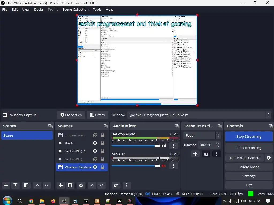Open Chrome from the Windows taskbar
The height and width of the screenshot is (205, 274).
tap(31, 201)
